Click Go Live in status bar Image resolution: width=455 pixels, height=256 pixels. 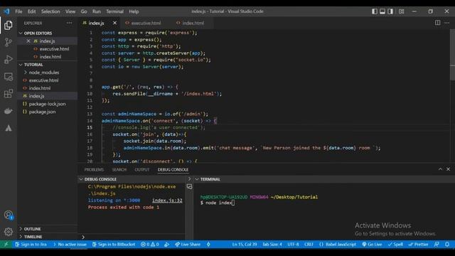click(372, 245)
